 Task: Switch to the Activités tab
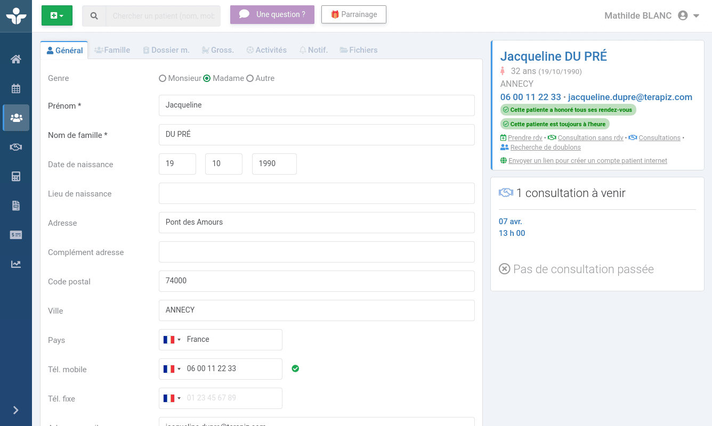266,50
